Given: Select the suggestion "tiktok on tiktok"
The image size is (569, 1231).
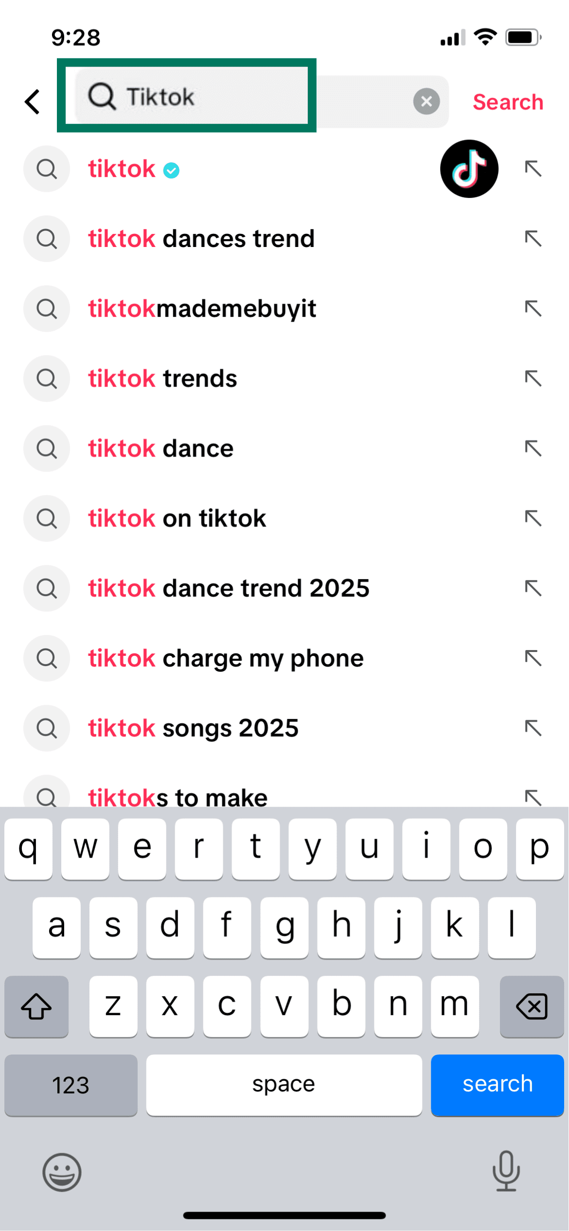Looking at the screenshot, I should pyautogui.click(x=177, y=518).
